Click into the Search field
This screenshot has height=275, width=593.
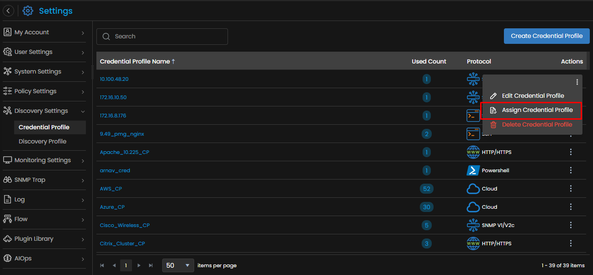pos(162,37)
